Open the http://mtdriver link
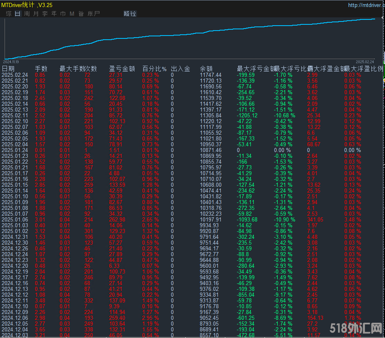Screen dimensions: 385x338 pyautogui.click(x=366, y=5)
